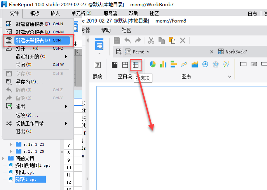Screen dimensions: 267x190
Task: Expand the 3.25-3.29 folder
Action: [x=11, y=151]
